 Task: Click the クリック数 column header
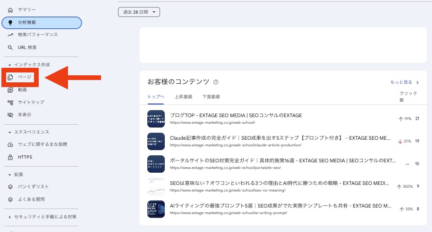pyautogui.click(x=408, y=96)
